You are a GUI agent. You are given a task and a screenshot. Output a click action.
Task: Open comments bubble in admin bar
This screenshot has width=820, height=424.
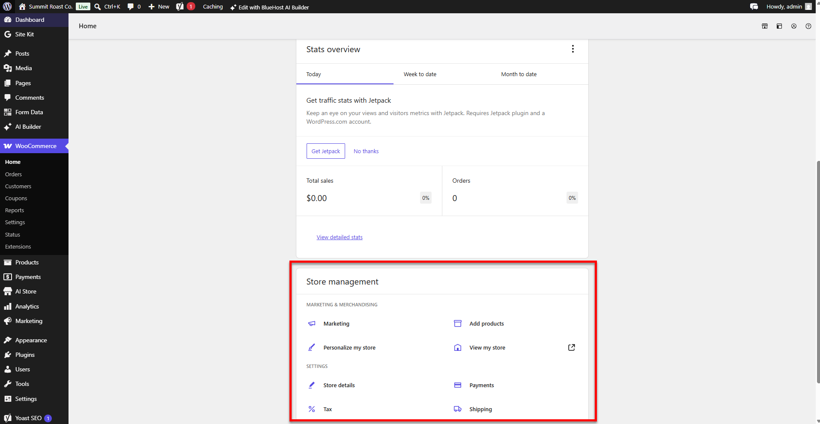click(134, 6)
